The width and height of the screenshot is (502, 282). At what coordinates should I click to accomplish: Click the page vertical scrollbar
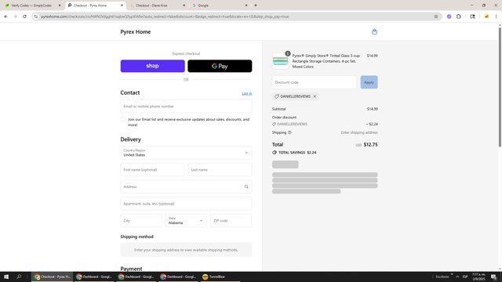500,87
